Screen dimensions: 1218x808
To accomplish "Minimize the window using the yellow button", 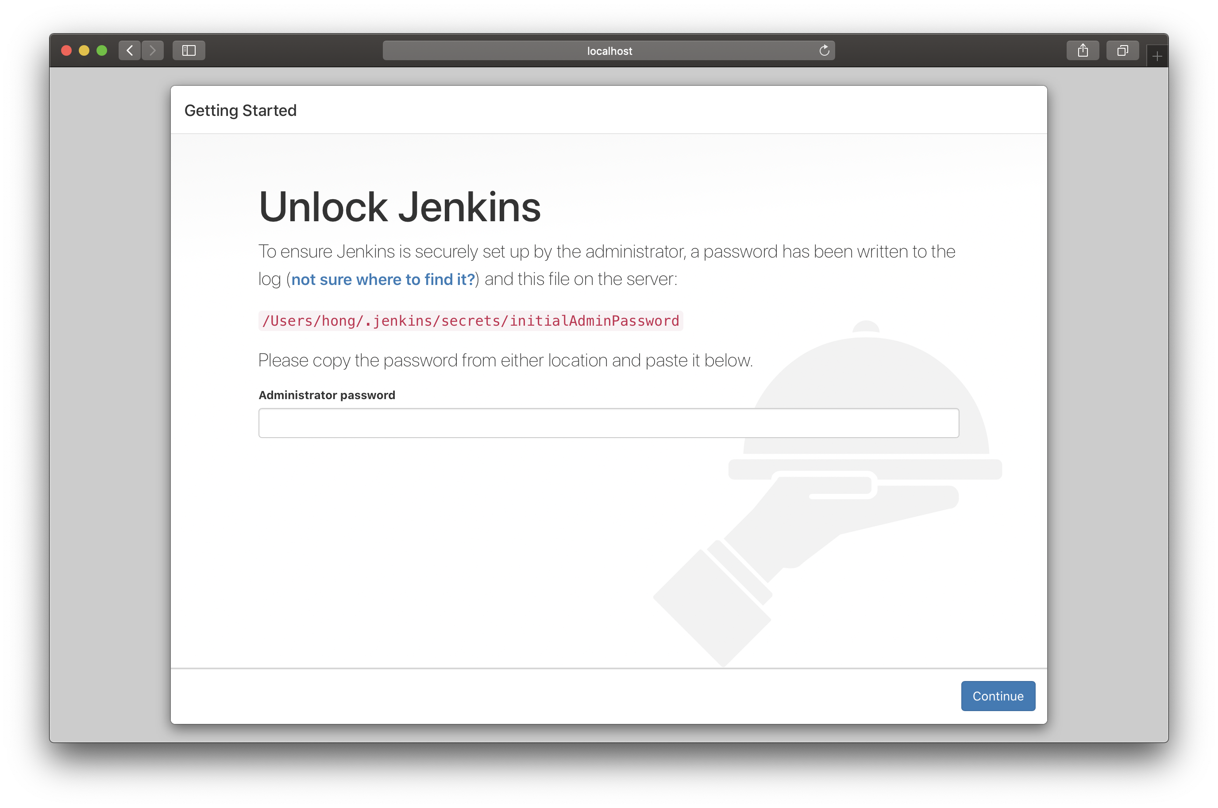I will [x=84, y=50].
